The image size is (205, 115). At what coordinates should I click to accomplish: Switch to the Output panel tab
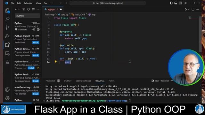click(x=68, y=81)
